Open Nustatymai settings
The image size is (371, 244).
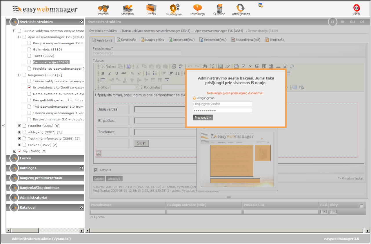tap(174, 10)
